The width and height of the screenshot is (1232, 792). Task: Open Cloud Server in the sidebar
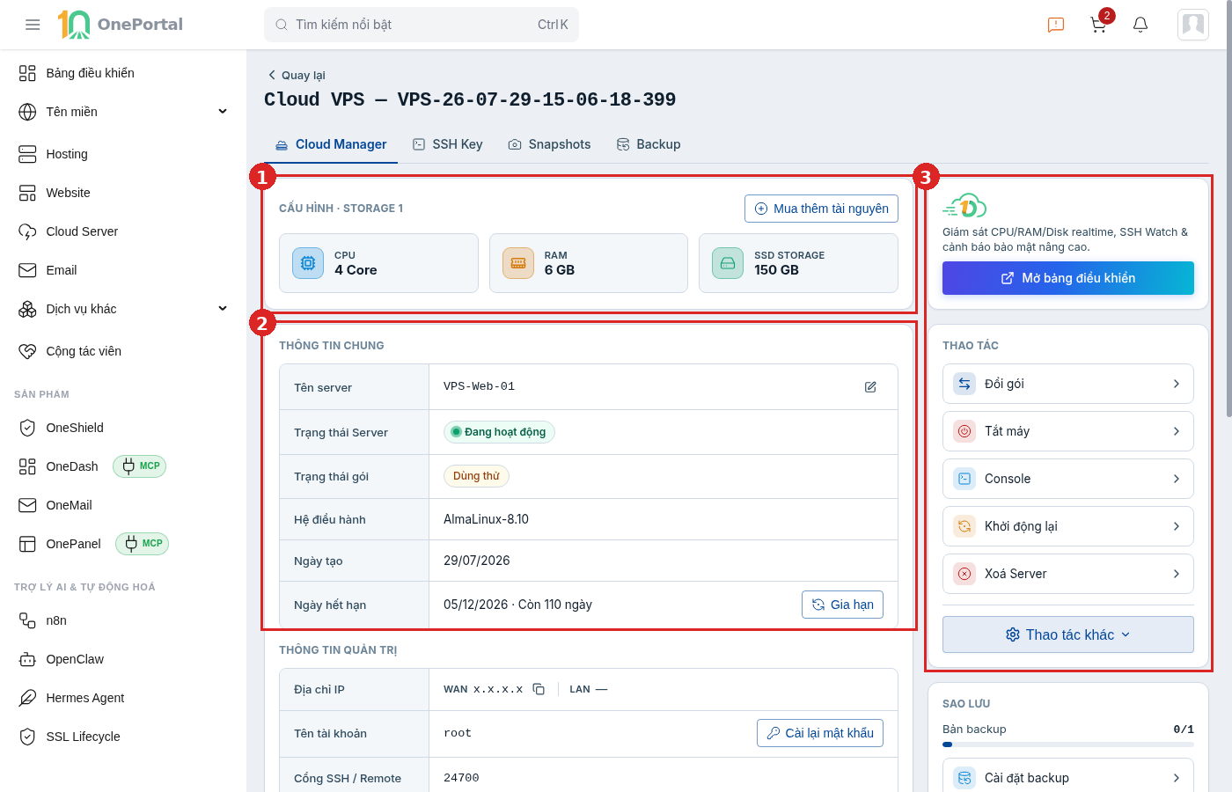[x=123, y=231]
